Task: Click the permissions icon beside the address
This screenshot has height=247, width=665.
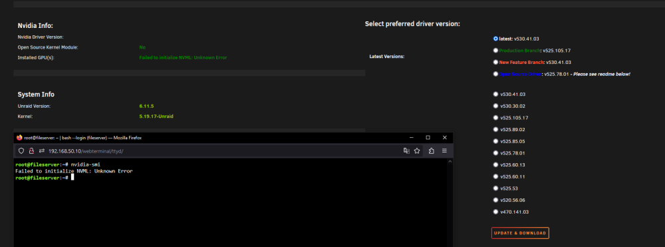Action: 42,150
